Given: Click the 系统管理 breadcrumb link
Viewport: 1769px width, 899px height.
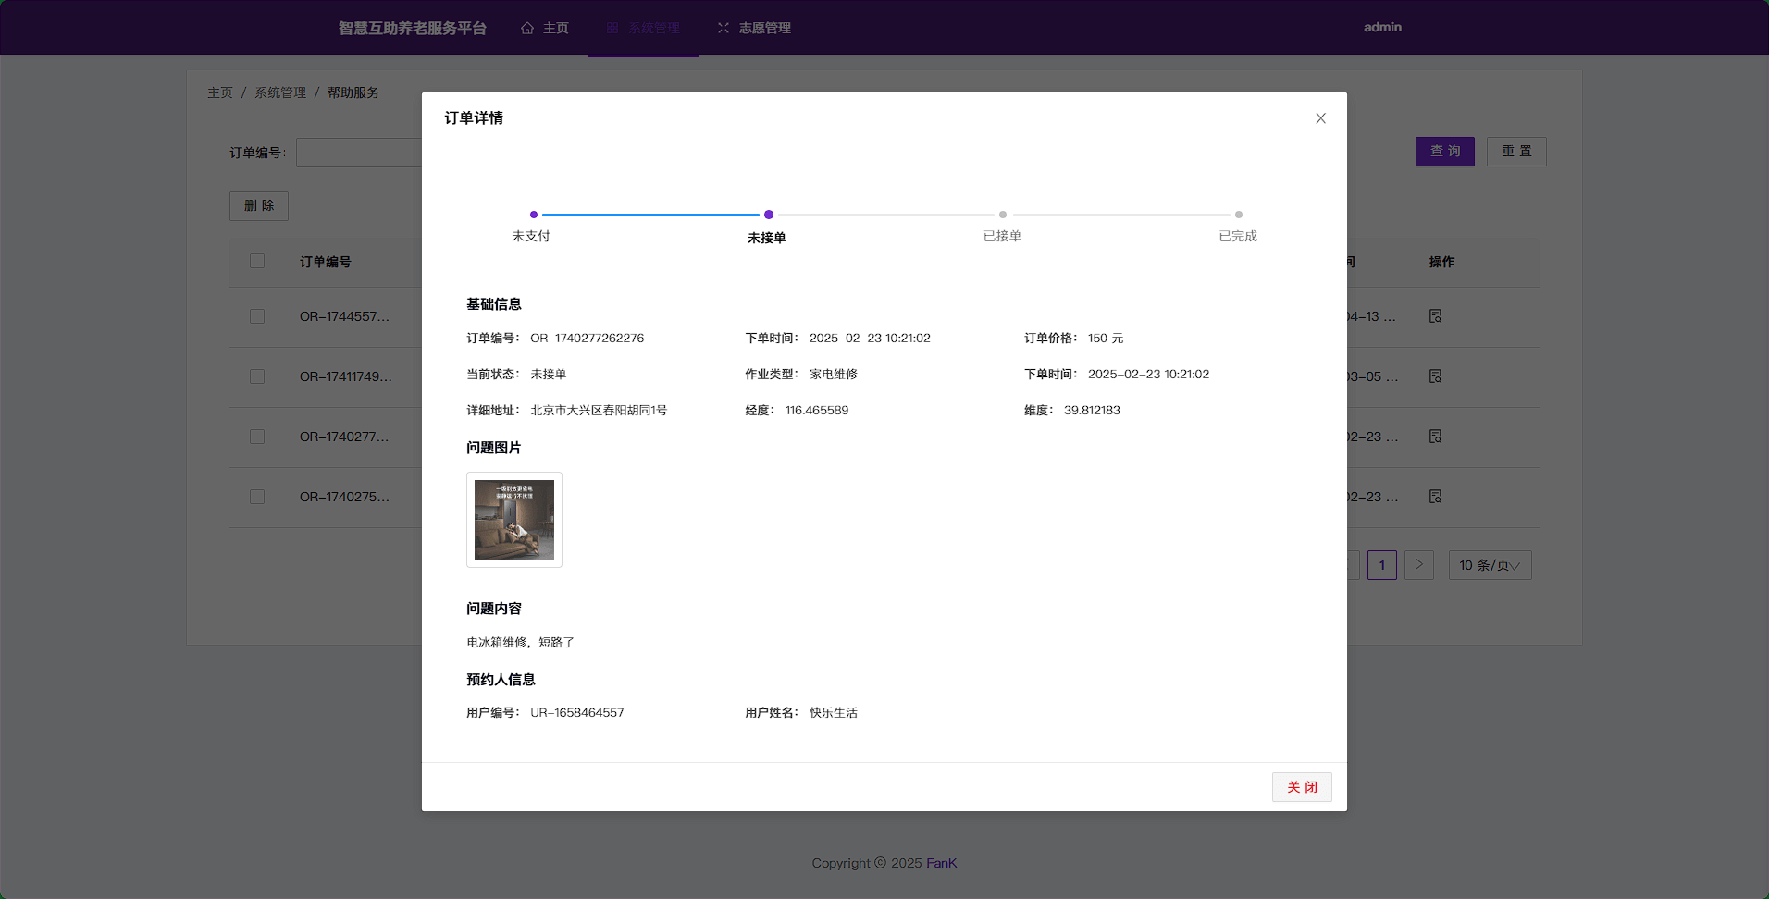Looking at the screenshot, I should [280, 92].
